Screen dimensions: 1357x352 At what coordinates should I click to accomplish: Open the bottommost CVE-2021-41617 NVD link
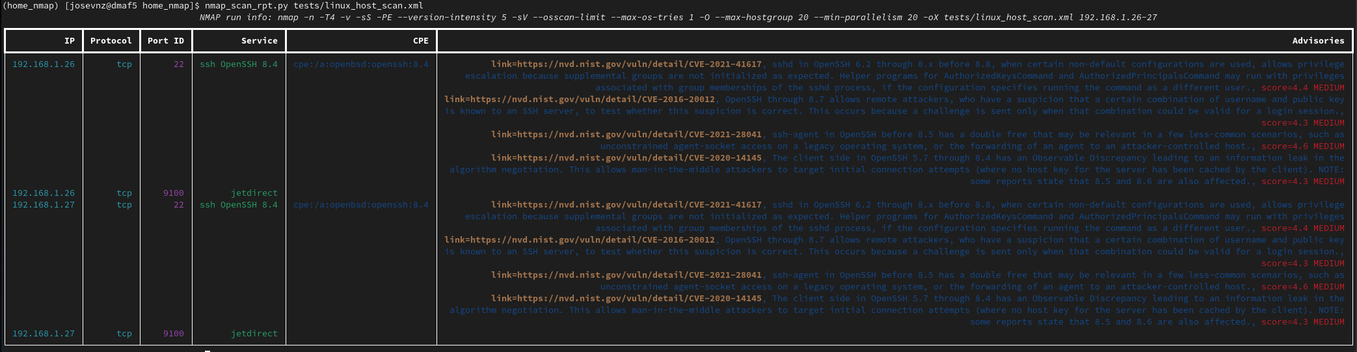[x=626, y=205]
